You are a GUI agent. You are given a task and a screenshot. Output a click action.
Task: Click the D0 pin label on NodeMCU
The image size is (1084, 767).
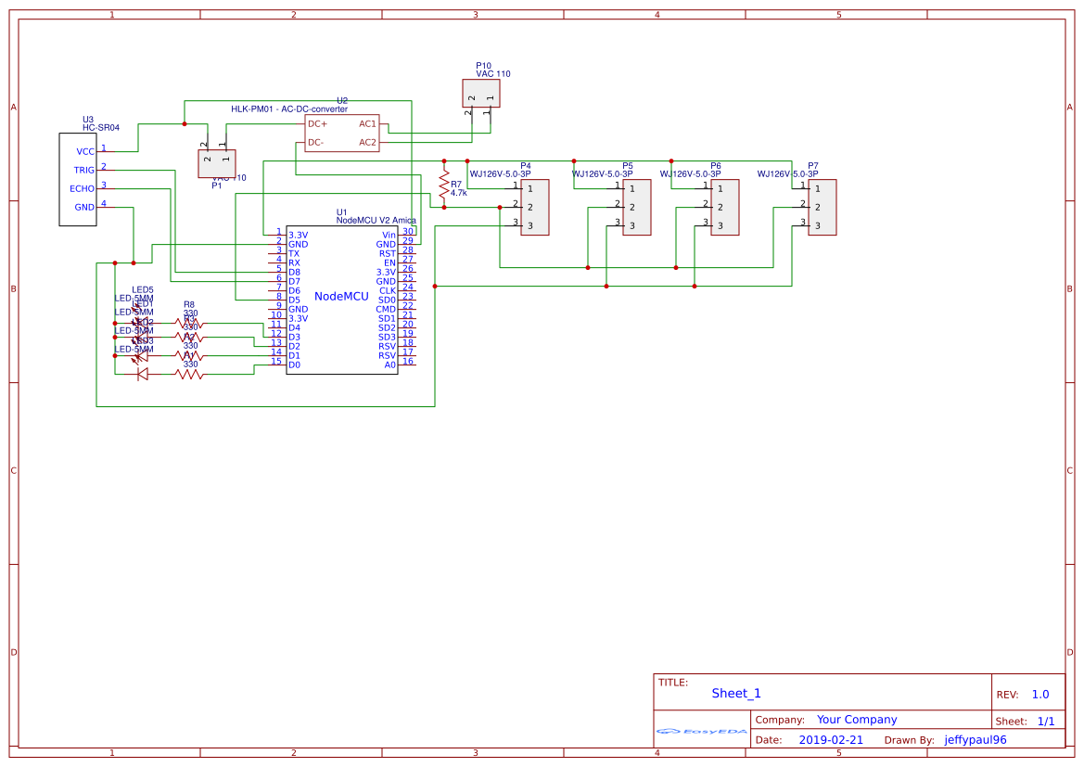(294, 365)
